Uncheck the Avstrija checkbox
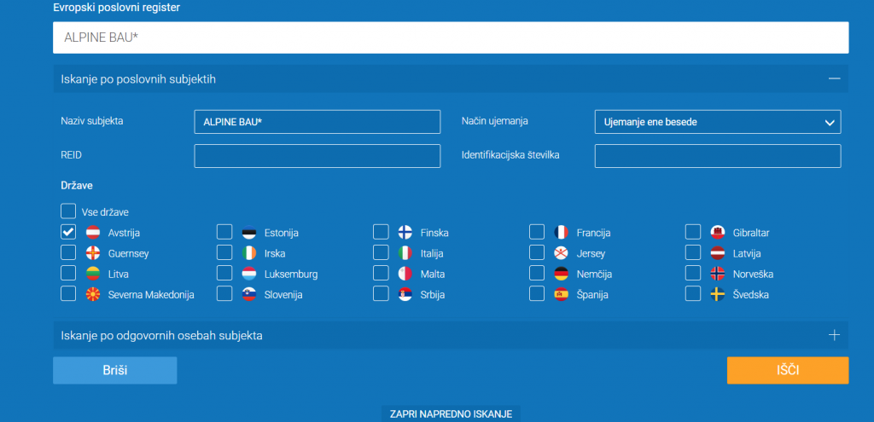The image size is (874, 422). 68,232
